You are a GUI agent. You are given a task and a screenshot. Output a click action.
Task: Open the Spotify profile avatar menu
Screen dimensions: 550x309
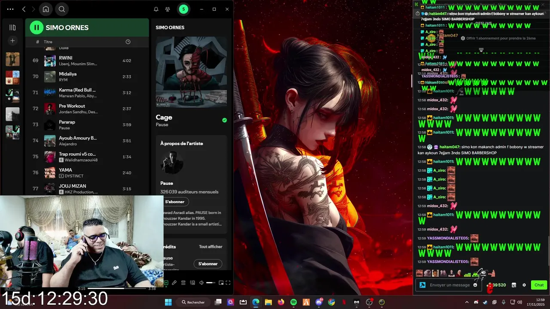pos(183,9)
